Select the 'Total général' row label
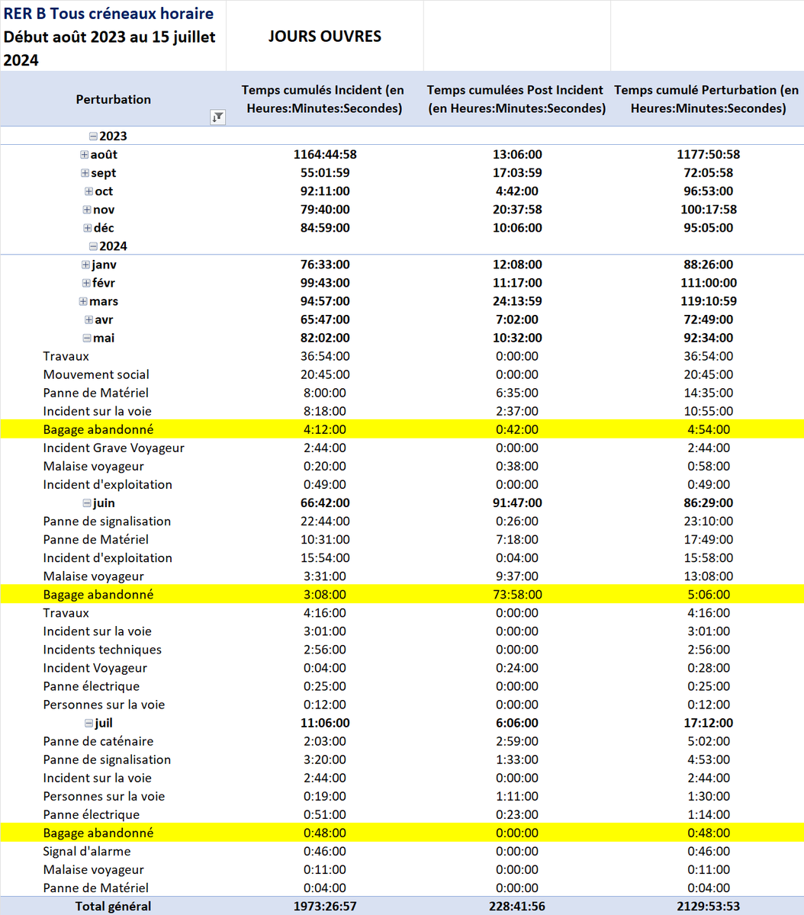 113,907
